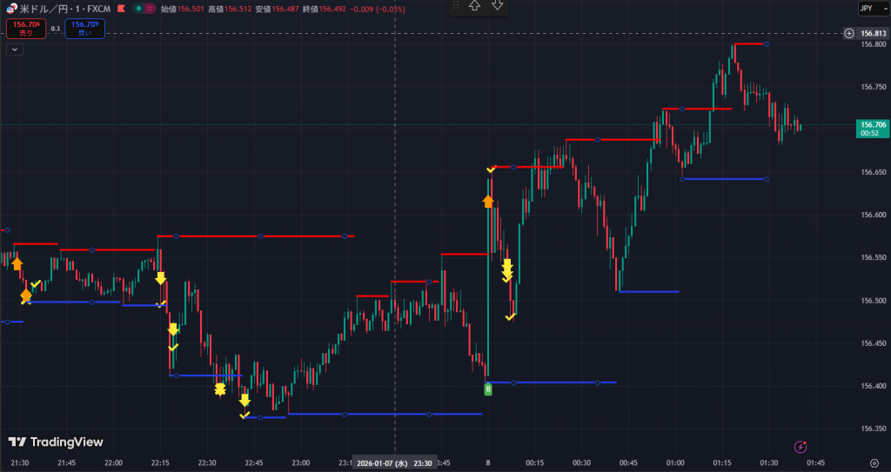Viewport: 891px width, 472px height.
Task: Click the green B marker on chart
Action: click(x=488, y=389)
